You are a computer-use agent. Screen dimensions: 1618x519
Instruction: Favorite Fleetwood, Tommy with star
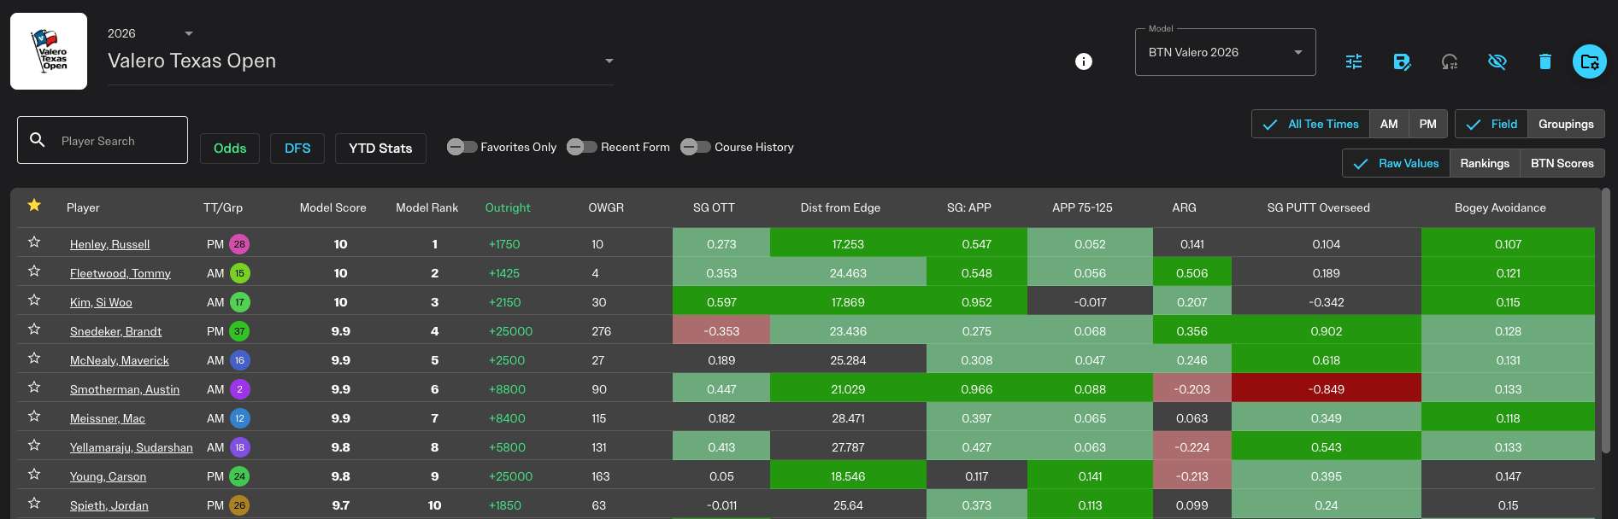click(34, 271)
